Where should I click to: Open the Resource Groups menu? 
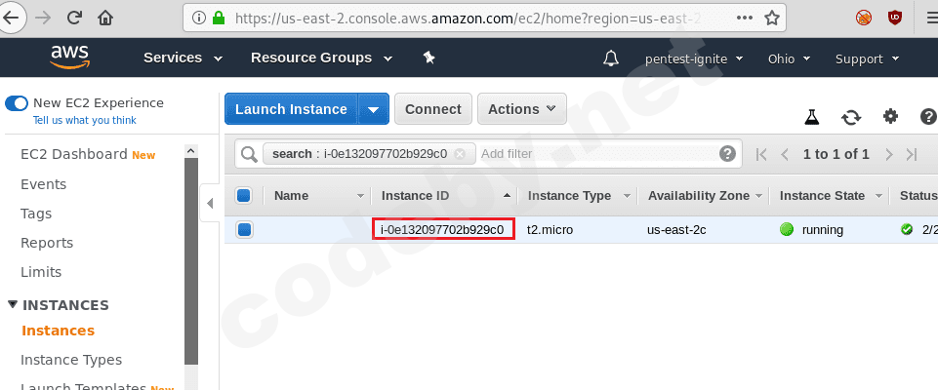click(x=305, y=58)
